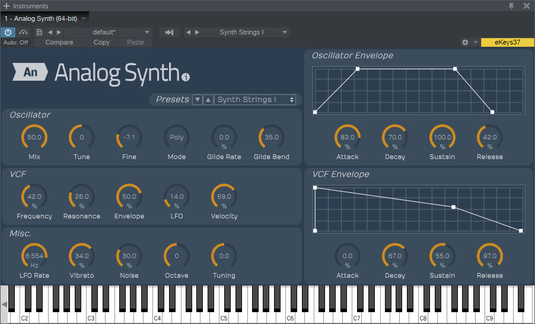The image size is (535, 324).
Task: Click the Glide Rate knob
Action: point(224,137)
